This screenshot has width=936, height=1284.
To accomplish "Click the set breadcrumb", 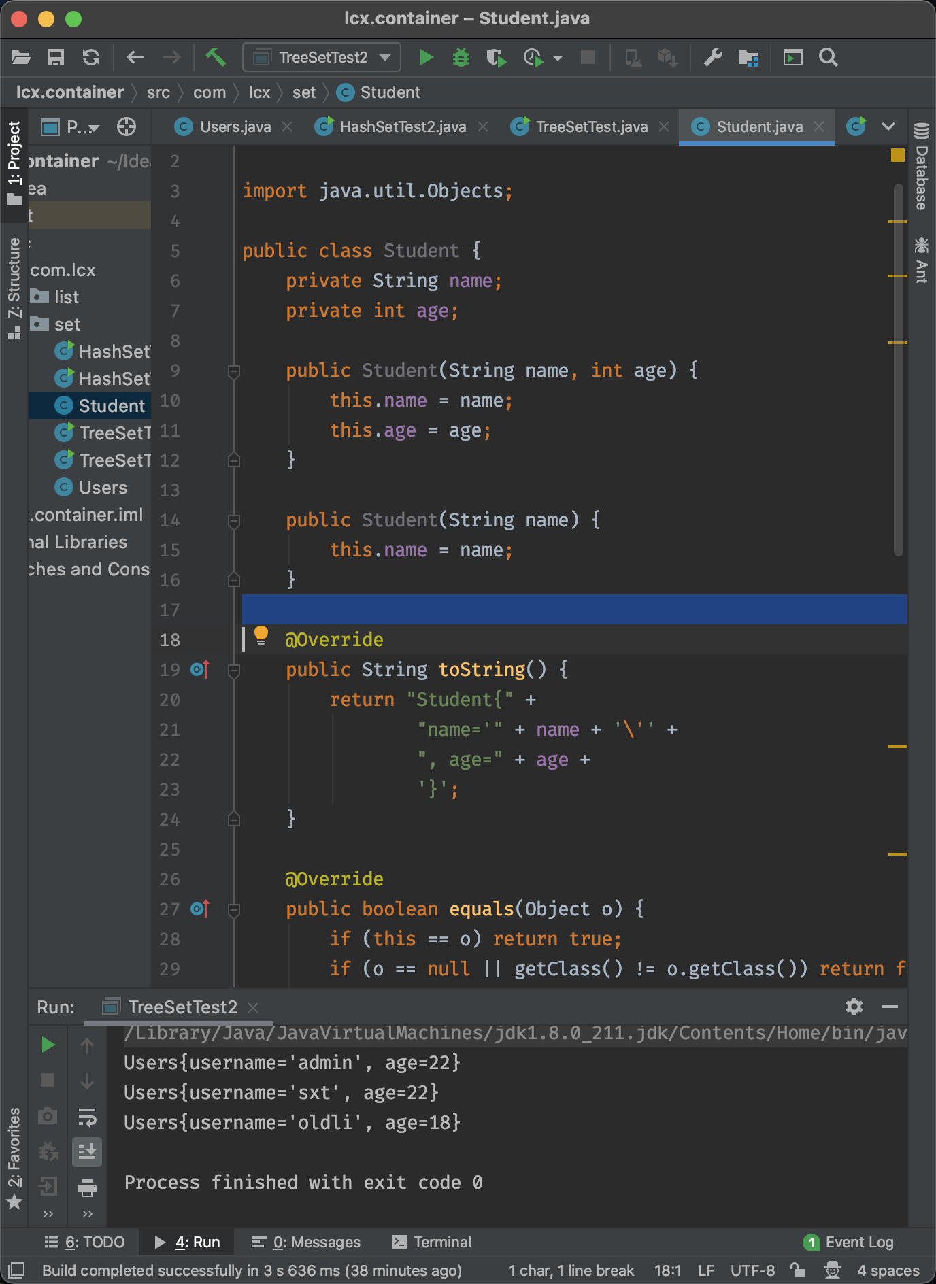I will click(304, 92).
